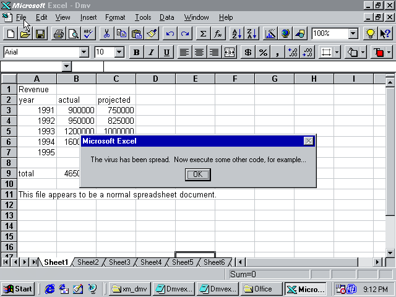Click OK in the virus message dialog
The height and width of the screenshot is (297, 396).
tap(198, 174)
